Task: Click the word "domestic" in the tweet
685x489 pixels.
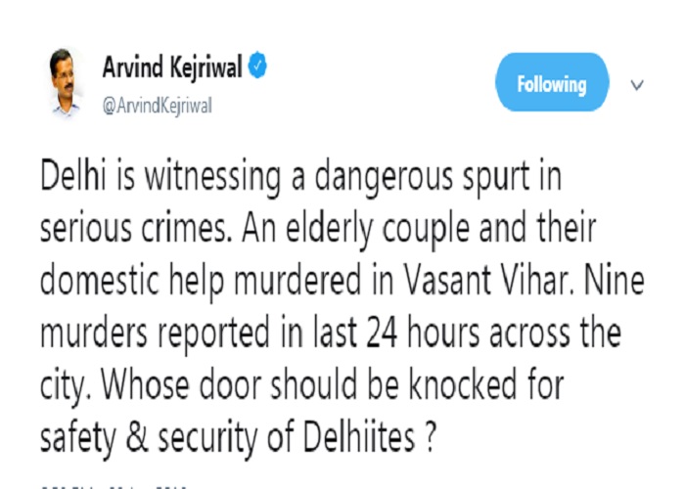Action: 100,281
